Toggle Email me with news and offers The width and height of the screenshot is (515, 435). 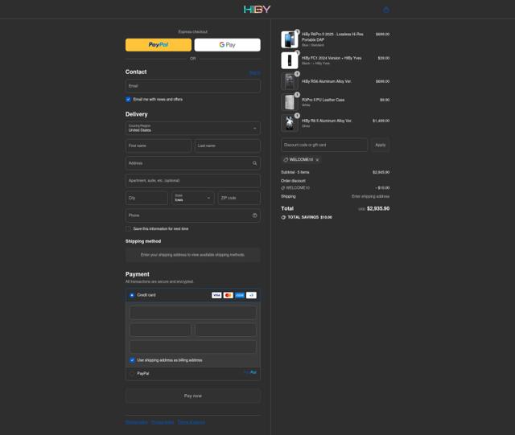[x=128, y=99]
